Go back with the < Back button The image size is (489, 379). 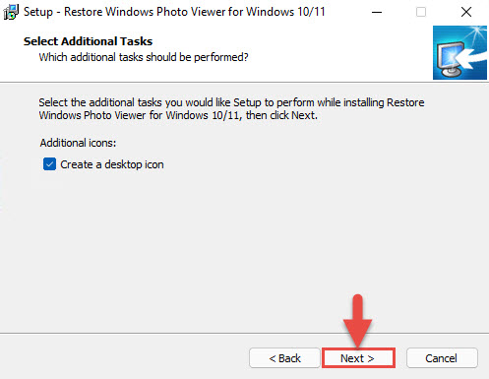tap(284, 358)
